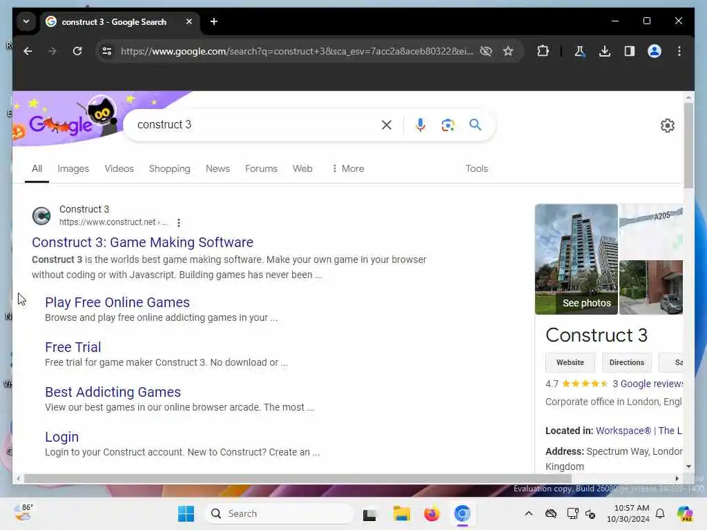Search by image with Google Lens icon
Image resolution: width=707 pixels, height=530 pixels.
click(447, 125)
